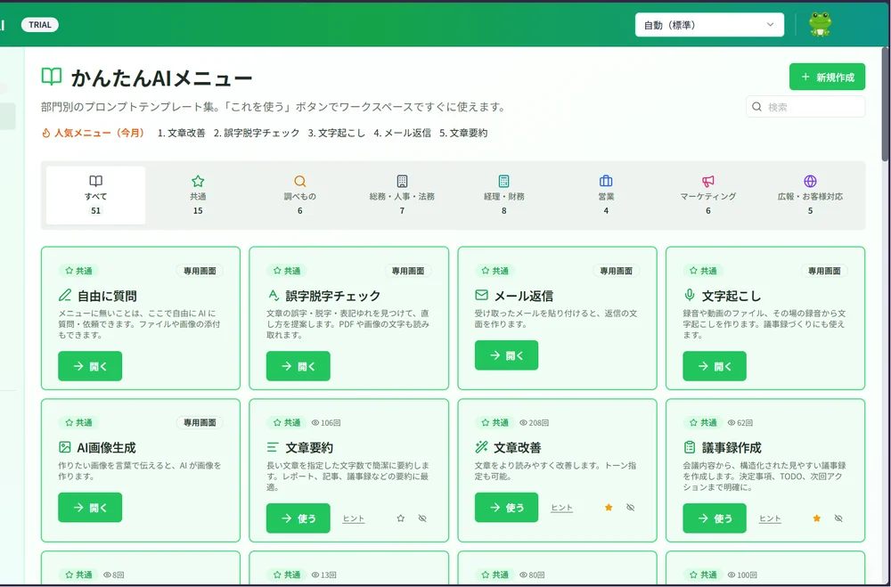Click the 議事録作成 card title
This screenshot has width=891, height=587.
click(732, 447)
